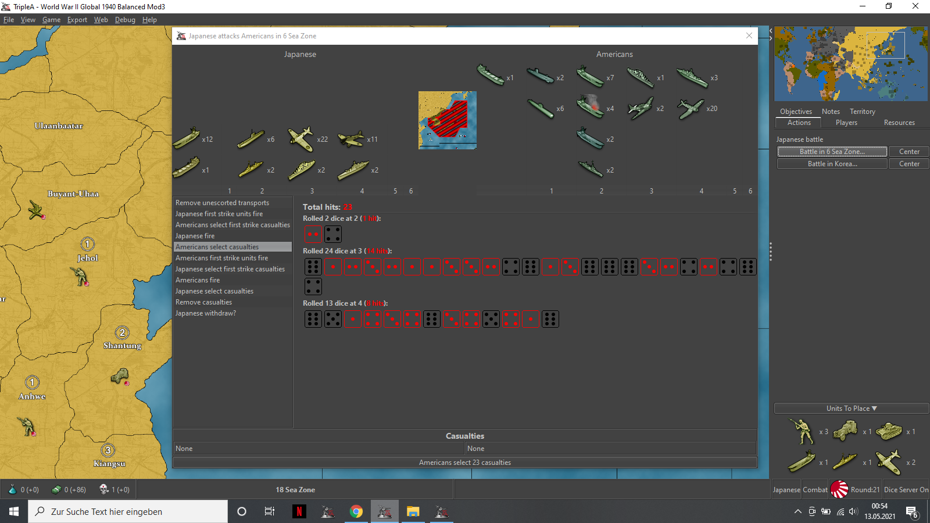Switch to the Territory tab
Image resolution: width=930 pixels, height=523 pixels.
click(862, 112)
